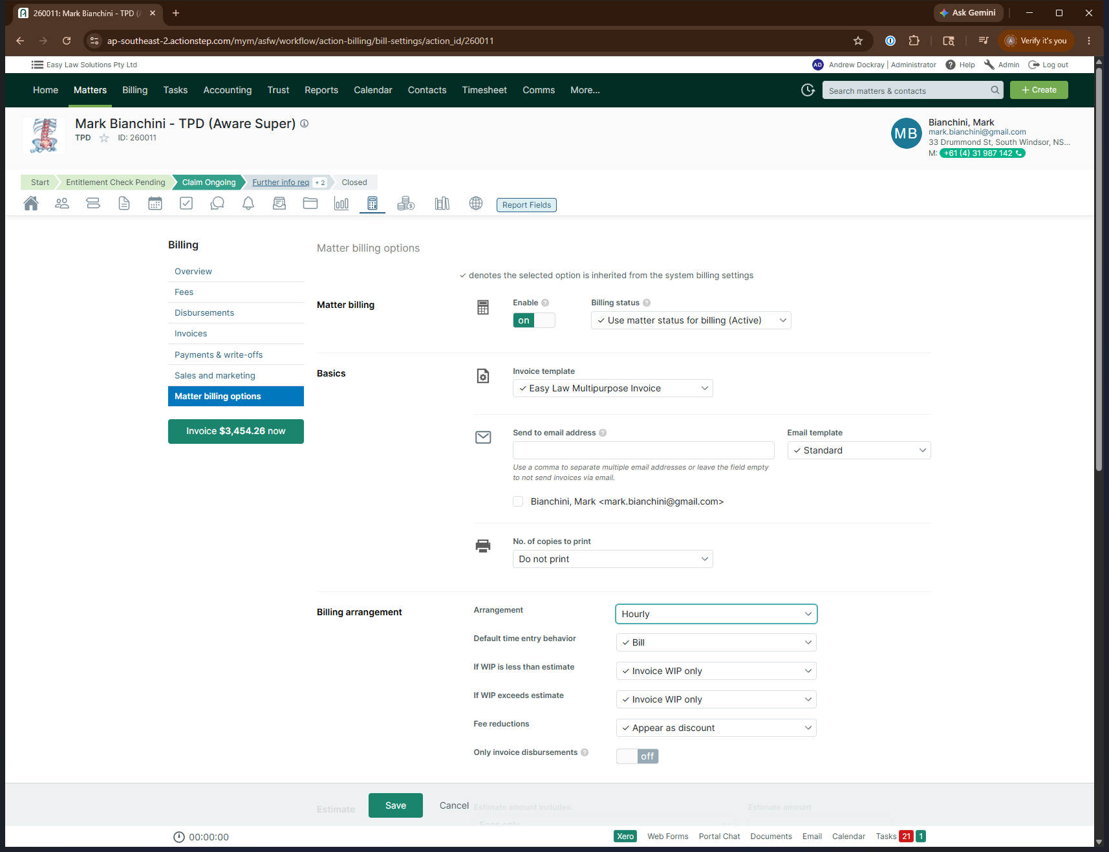Screen dimensions: 1109x852
Task: Click the Report Fields button
Action: coord(527,205)
